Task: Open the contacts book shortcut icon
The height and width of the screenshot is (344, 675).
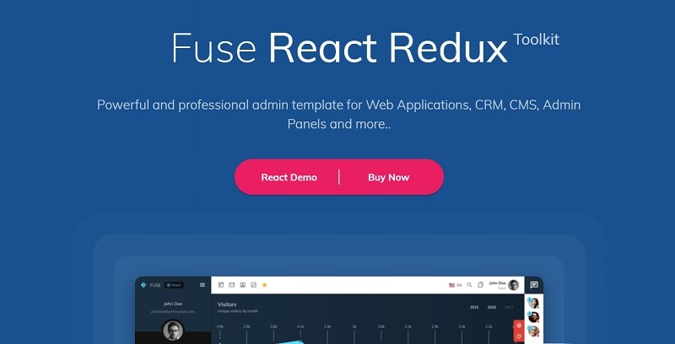Action: (x=243, y=285)
